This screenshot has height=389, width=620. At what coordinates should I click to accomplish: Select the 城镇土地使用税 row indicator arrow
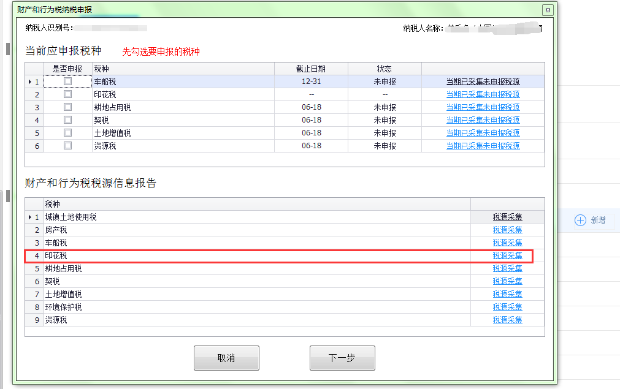click(30, 217)
